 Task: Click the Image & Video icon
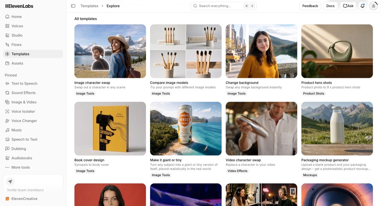coord(7,102)
